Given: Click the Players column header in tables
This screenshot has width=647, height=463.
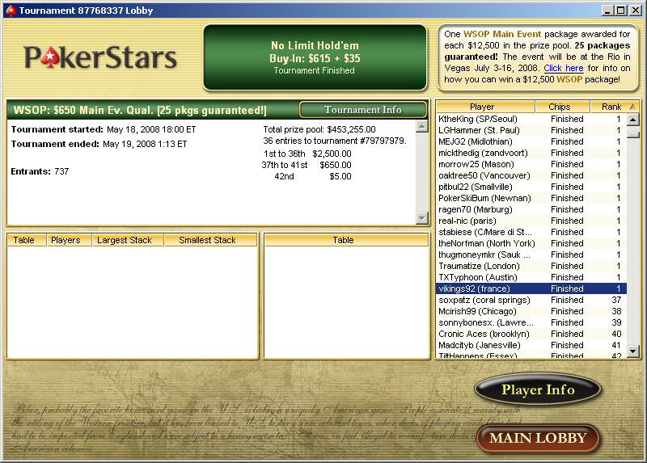Looking at the screenshot, I should point(66,240).
